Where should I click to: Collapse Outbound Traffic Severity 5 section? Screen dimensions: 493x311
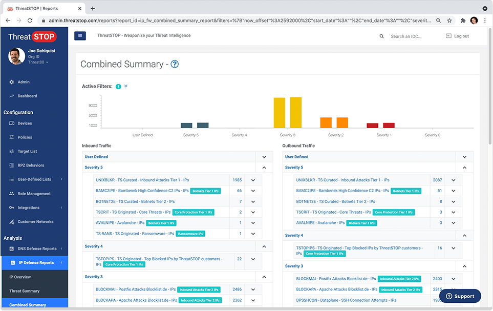point(464,168)
